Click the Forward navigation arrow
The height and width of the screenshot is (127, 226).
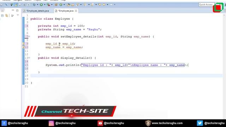coord(111,5)
